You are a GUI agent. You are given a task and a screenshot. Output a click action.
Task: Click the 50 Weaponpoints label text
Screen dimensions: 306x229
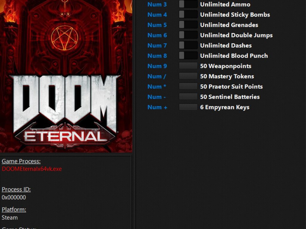click(x=226, y=66)
